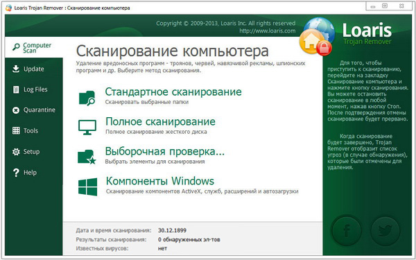This screenshot has width=416, height=260.
Task: Click the result text 0 обнаруженных эл-тов
Action: coord(189,240)
